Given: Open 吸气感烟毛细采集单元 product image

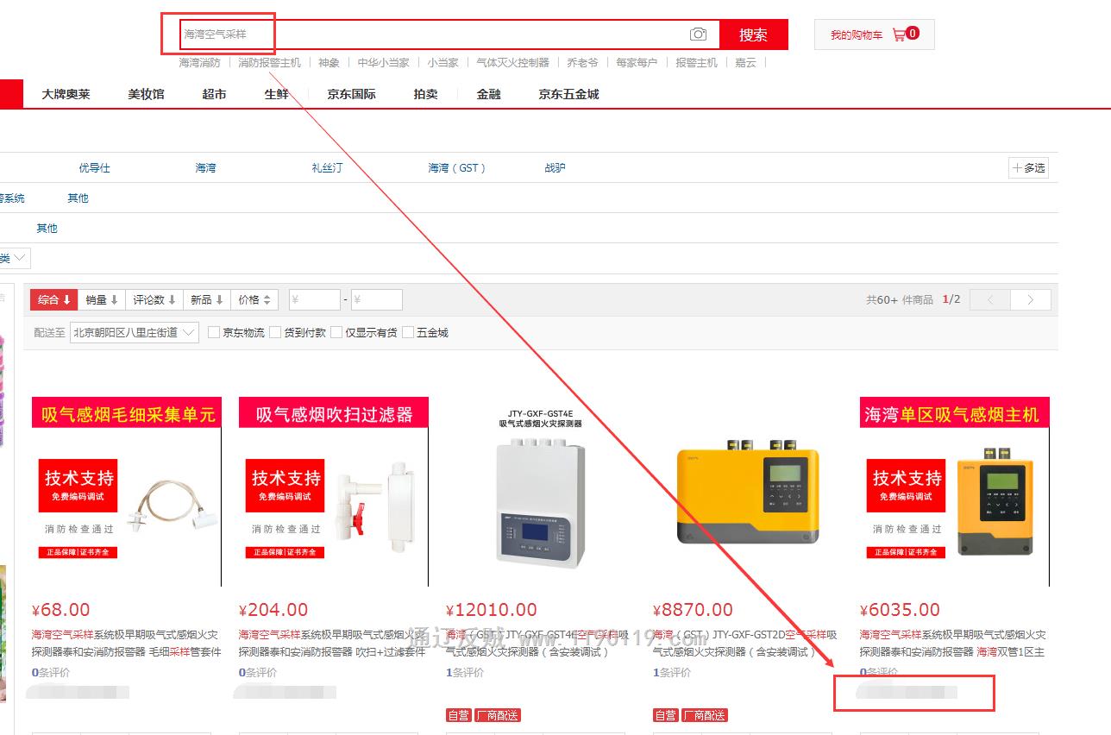Looking at the screenshot, I should tap(127, 492).
